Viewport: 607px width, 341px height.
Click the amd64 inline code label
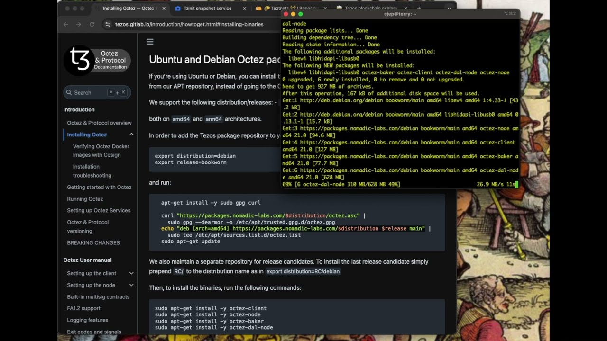click(x=181, y=119)
